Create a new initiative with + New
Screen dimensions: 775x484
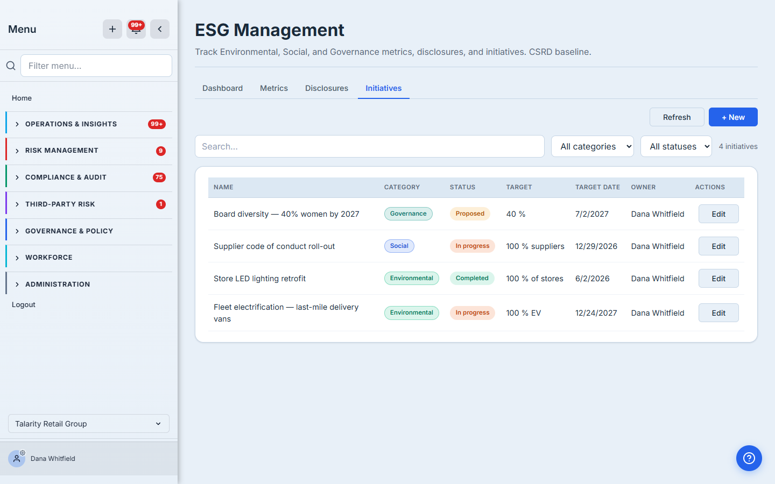point(733,117)
